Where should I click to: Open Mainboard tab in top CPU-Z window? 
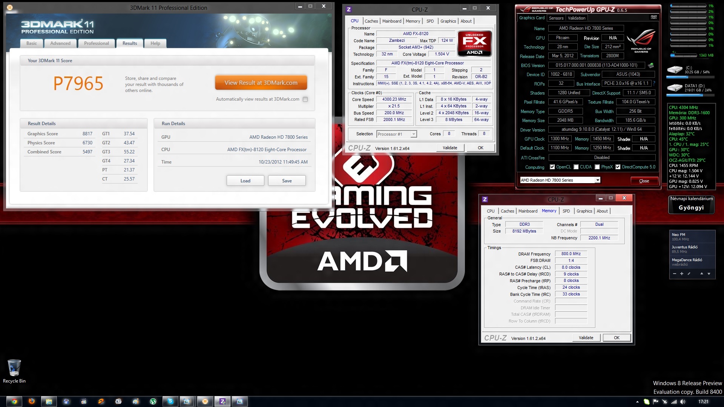tap(392, 21)
